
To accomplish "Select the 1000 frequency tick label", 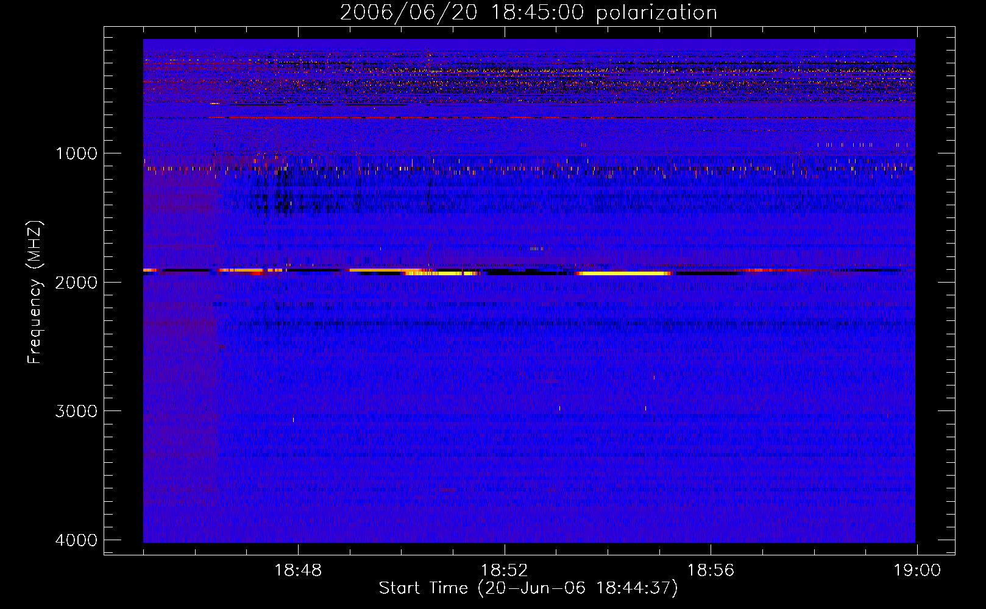I will click(76, 153).
